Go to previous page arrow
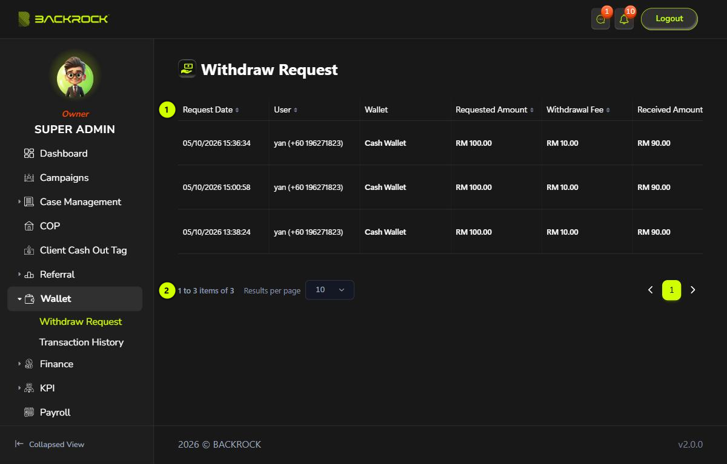 tap(651, 290)
